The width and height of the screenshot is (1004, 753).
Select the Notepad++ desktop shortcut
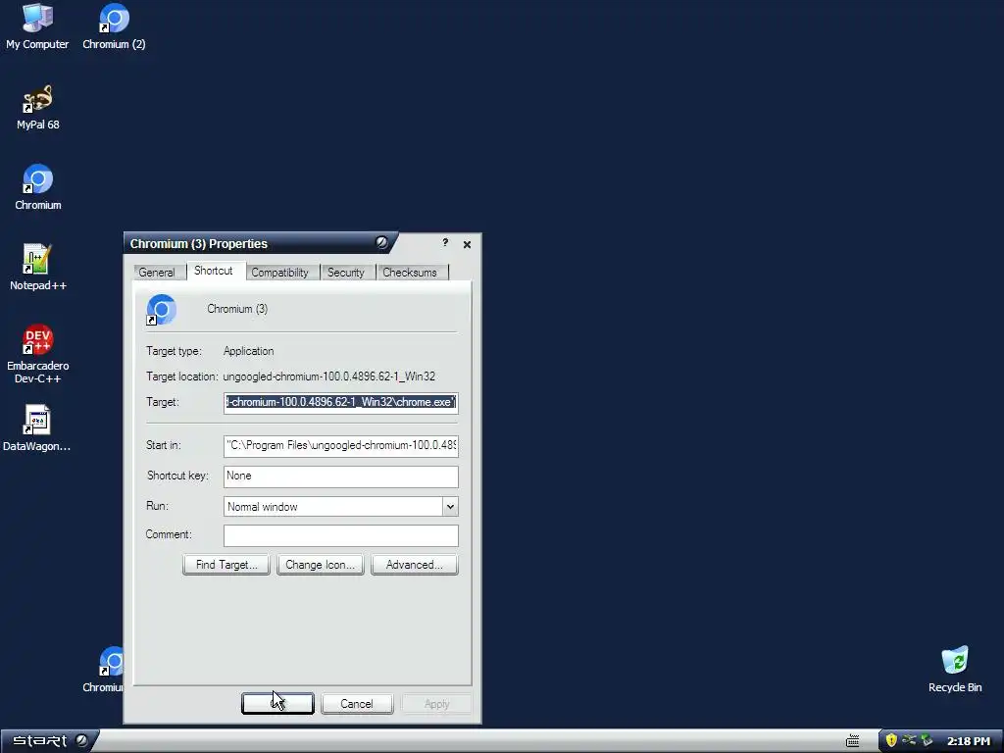point(38,268)
